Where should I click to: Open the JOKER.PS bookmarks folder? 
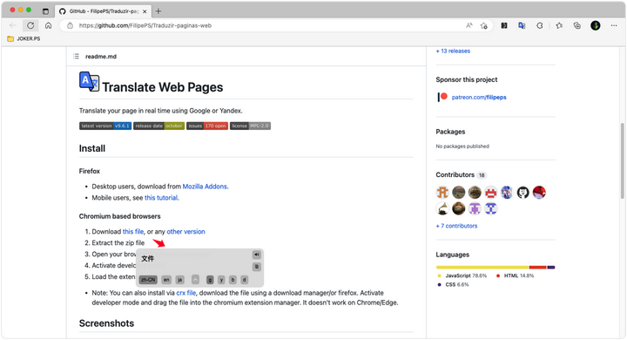(24, 39)
